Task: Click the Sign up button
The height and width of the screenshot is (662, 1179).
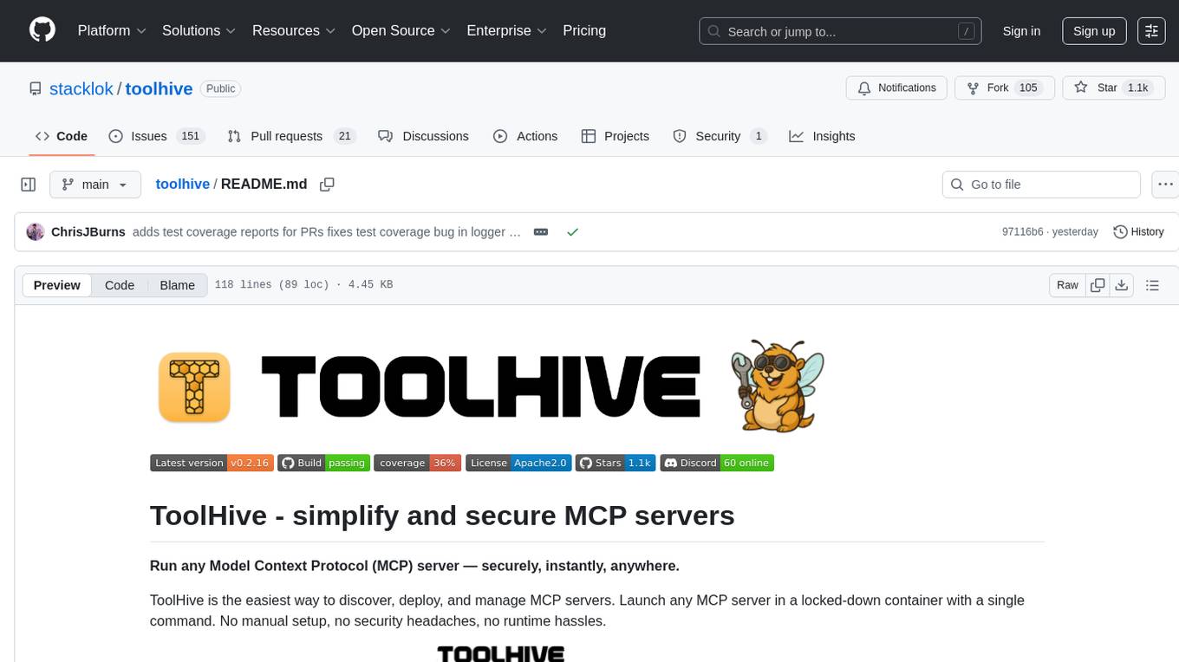Action: [x=1094, y=31]
